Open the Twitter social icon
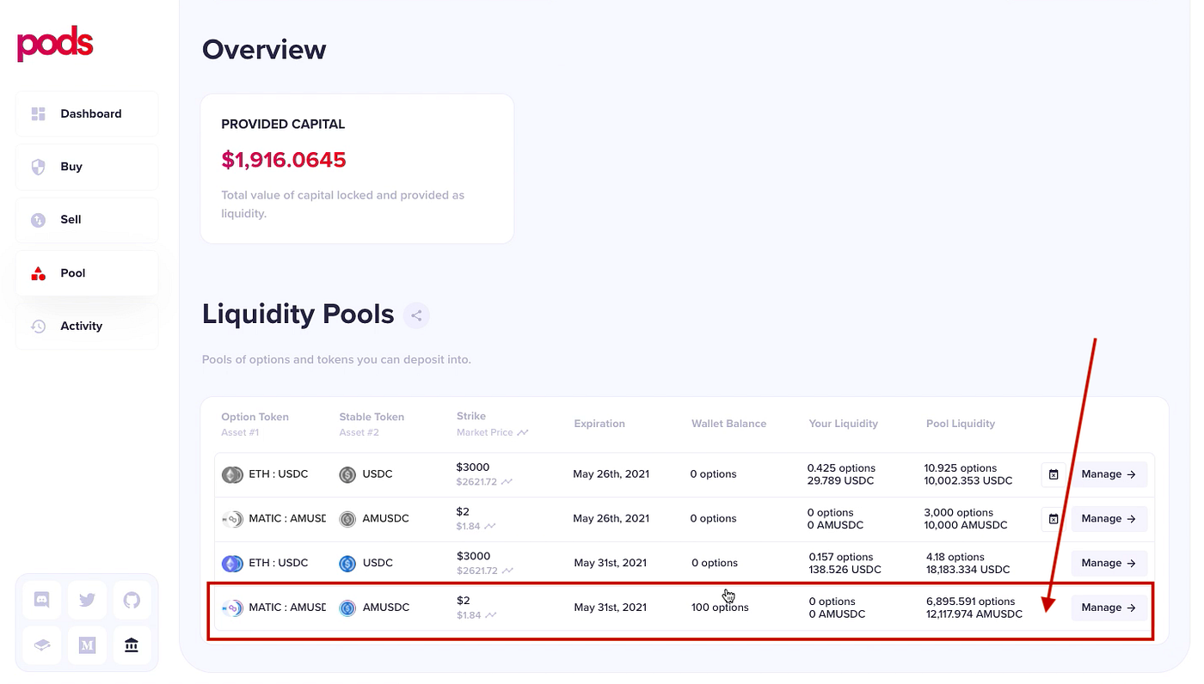The image size is (1204, 684). click(x=87, y=600)
